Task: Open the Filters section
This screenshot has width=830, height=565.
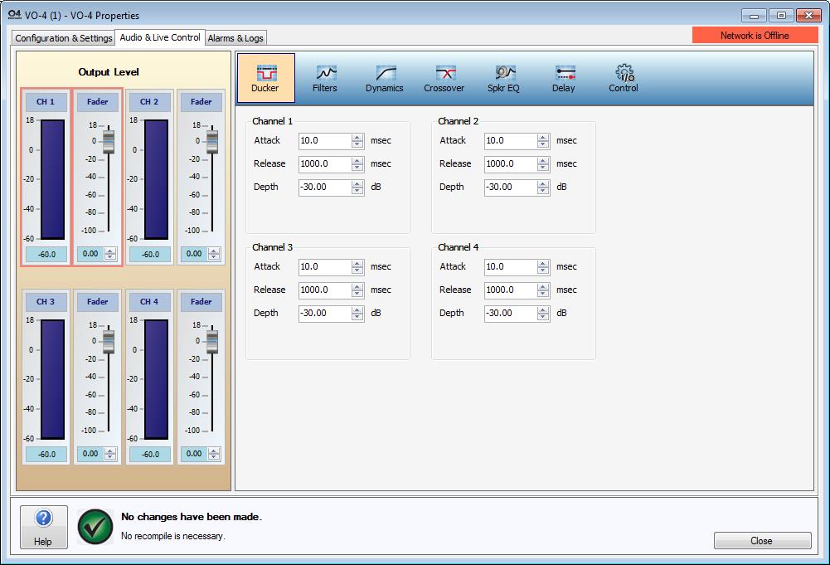Action: [324, 78]
